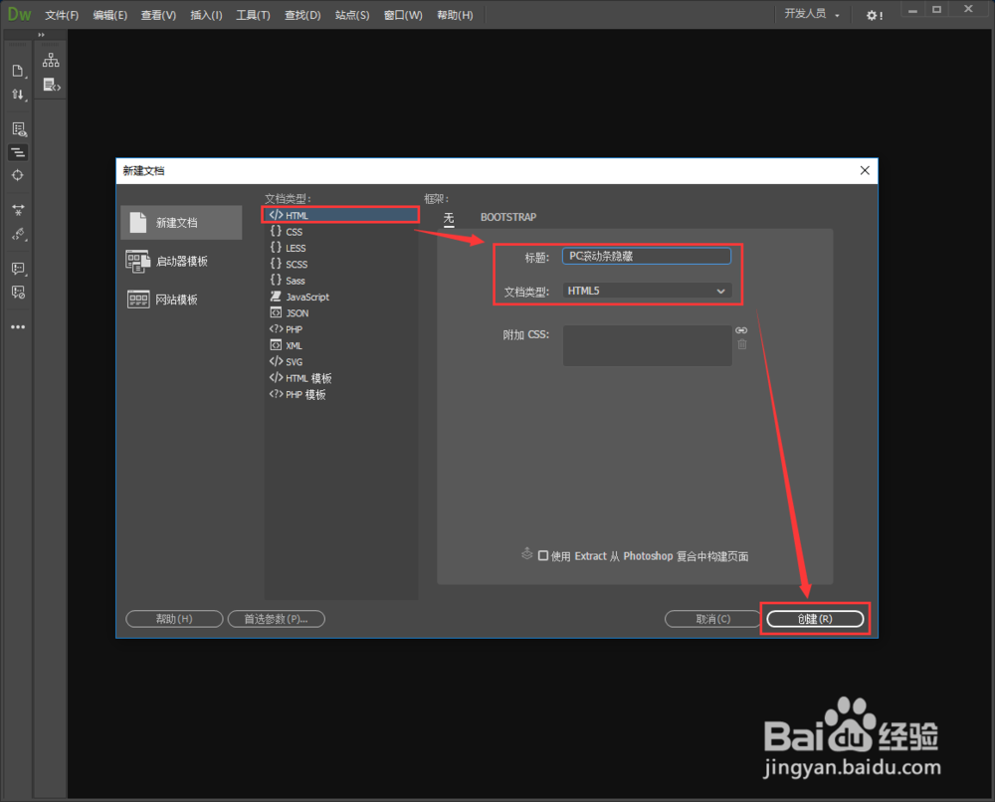The image size is (995, 802).
Task: Open the 站点(S) menu
Action: point(351,14)
